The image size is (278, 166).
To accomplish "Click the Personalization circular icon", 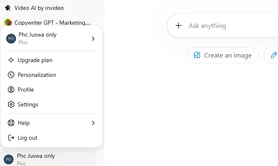I will click(11, 75).
